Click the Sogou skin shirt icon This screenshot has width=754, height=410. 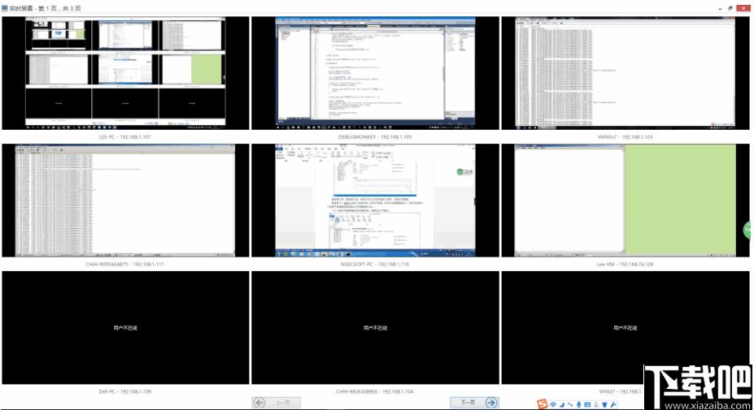click(x=604, y=404)
